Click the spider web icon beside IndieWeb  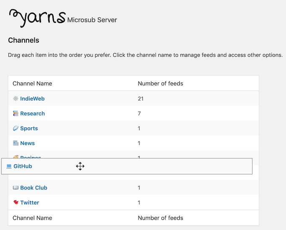click(x=15, y=99)
